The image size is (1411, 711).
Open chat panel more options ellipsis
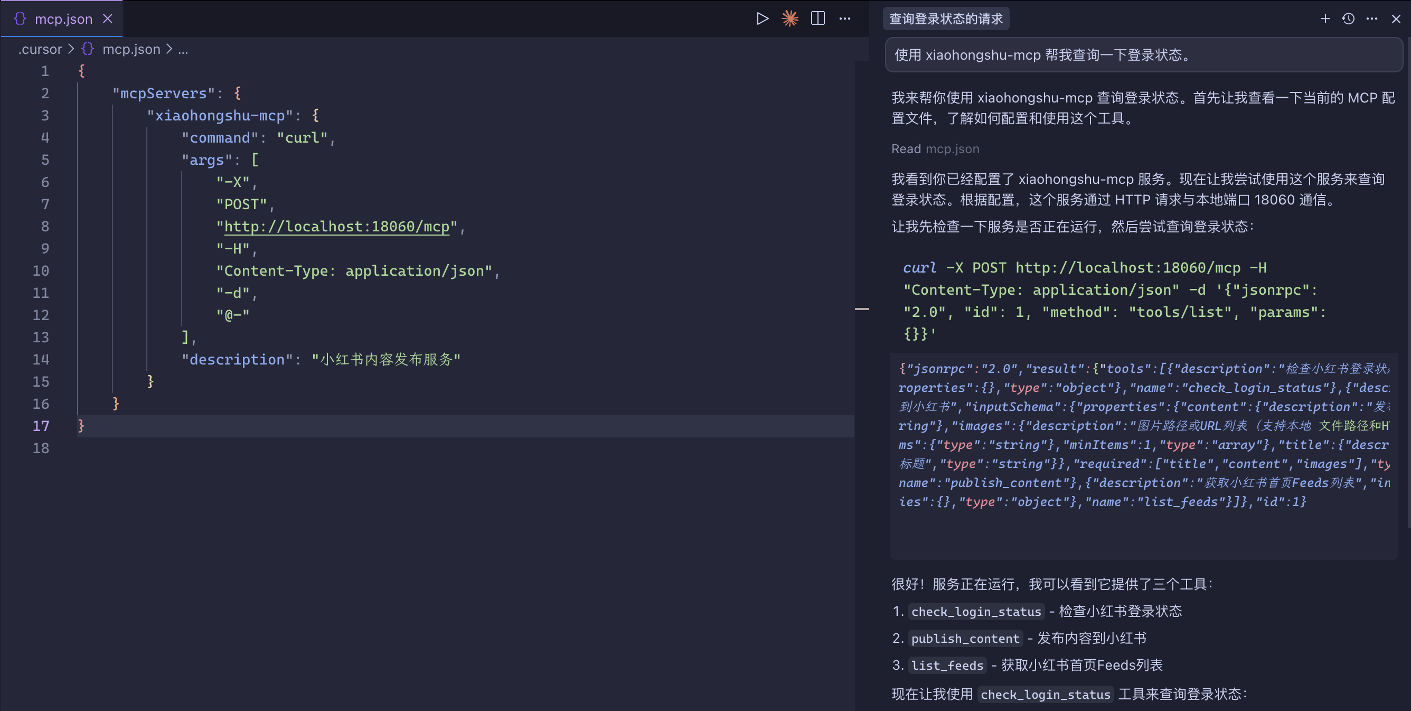[x=1372, y=18]
